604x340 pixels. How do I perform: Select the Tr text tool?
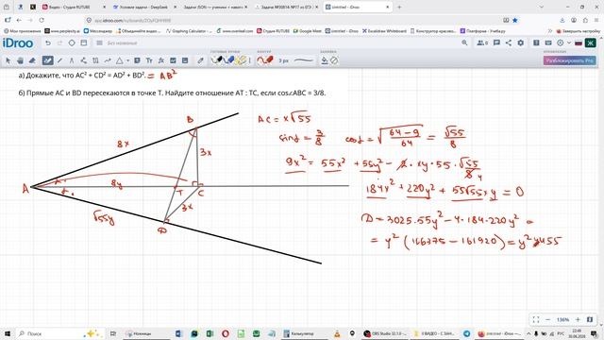149,60
